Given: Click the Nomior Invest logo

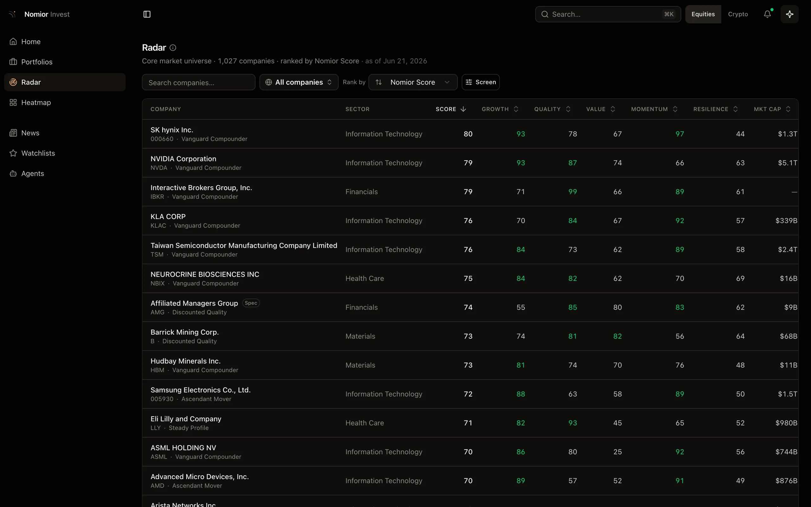Looking at the screenshot, I should [40, 14].
